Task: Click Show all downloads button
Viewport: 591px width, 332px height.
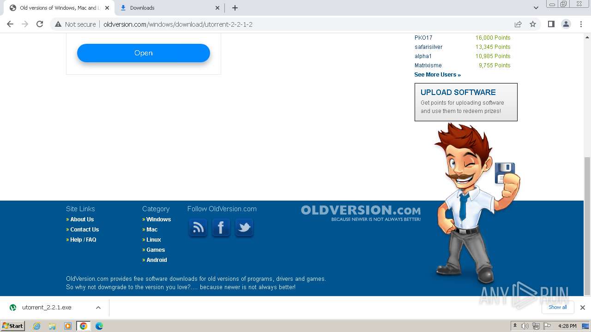Action: point(557,307)
